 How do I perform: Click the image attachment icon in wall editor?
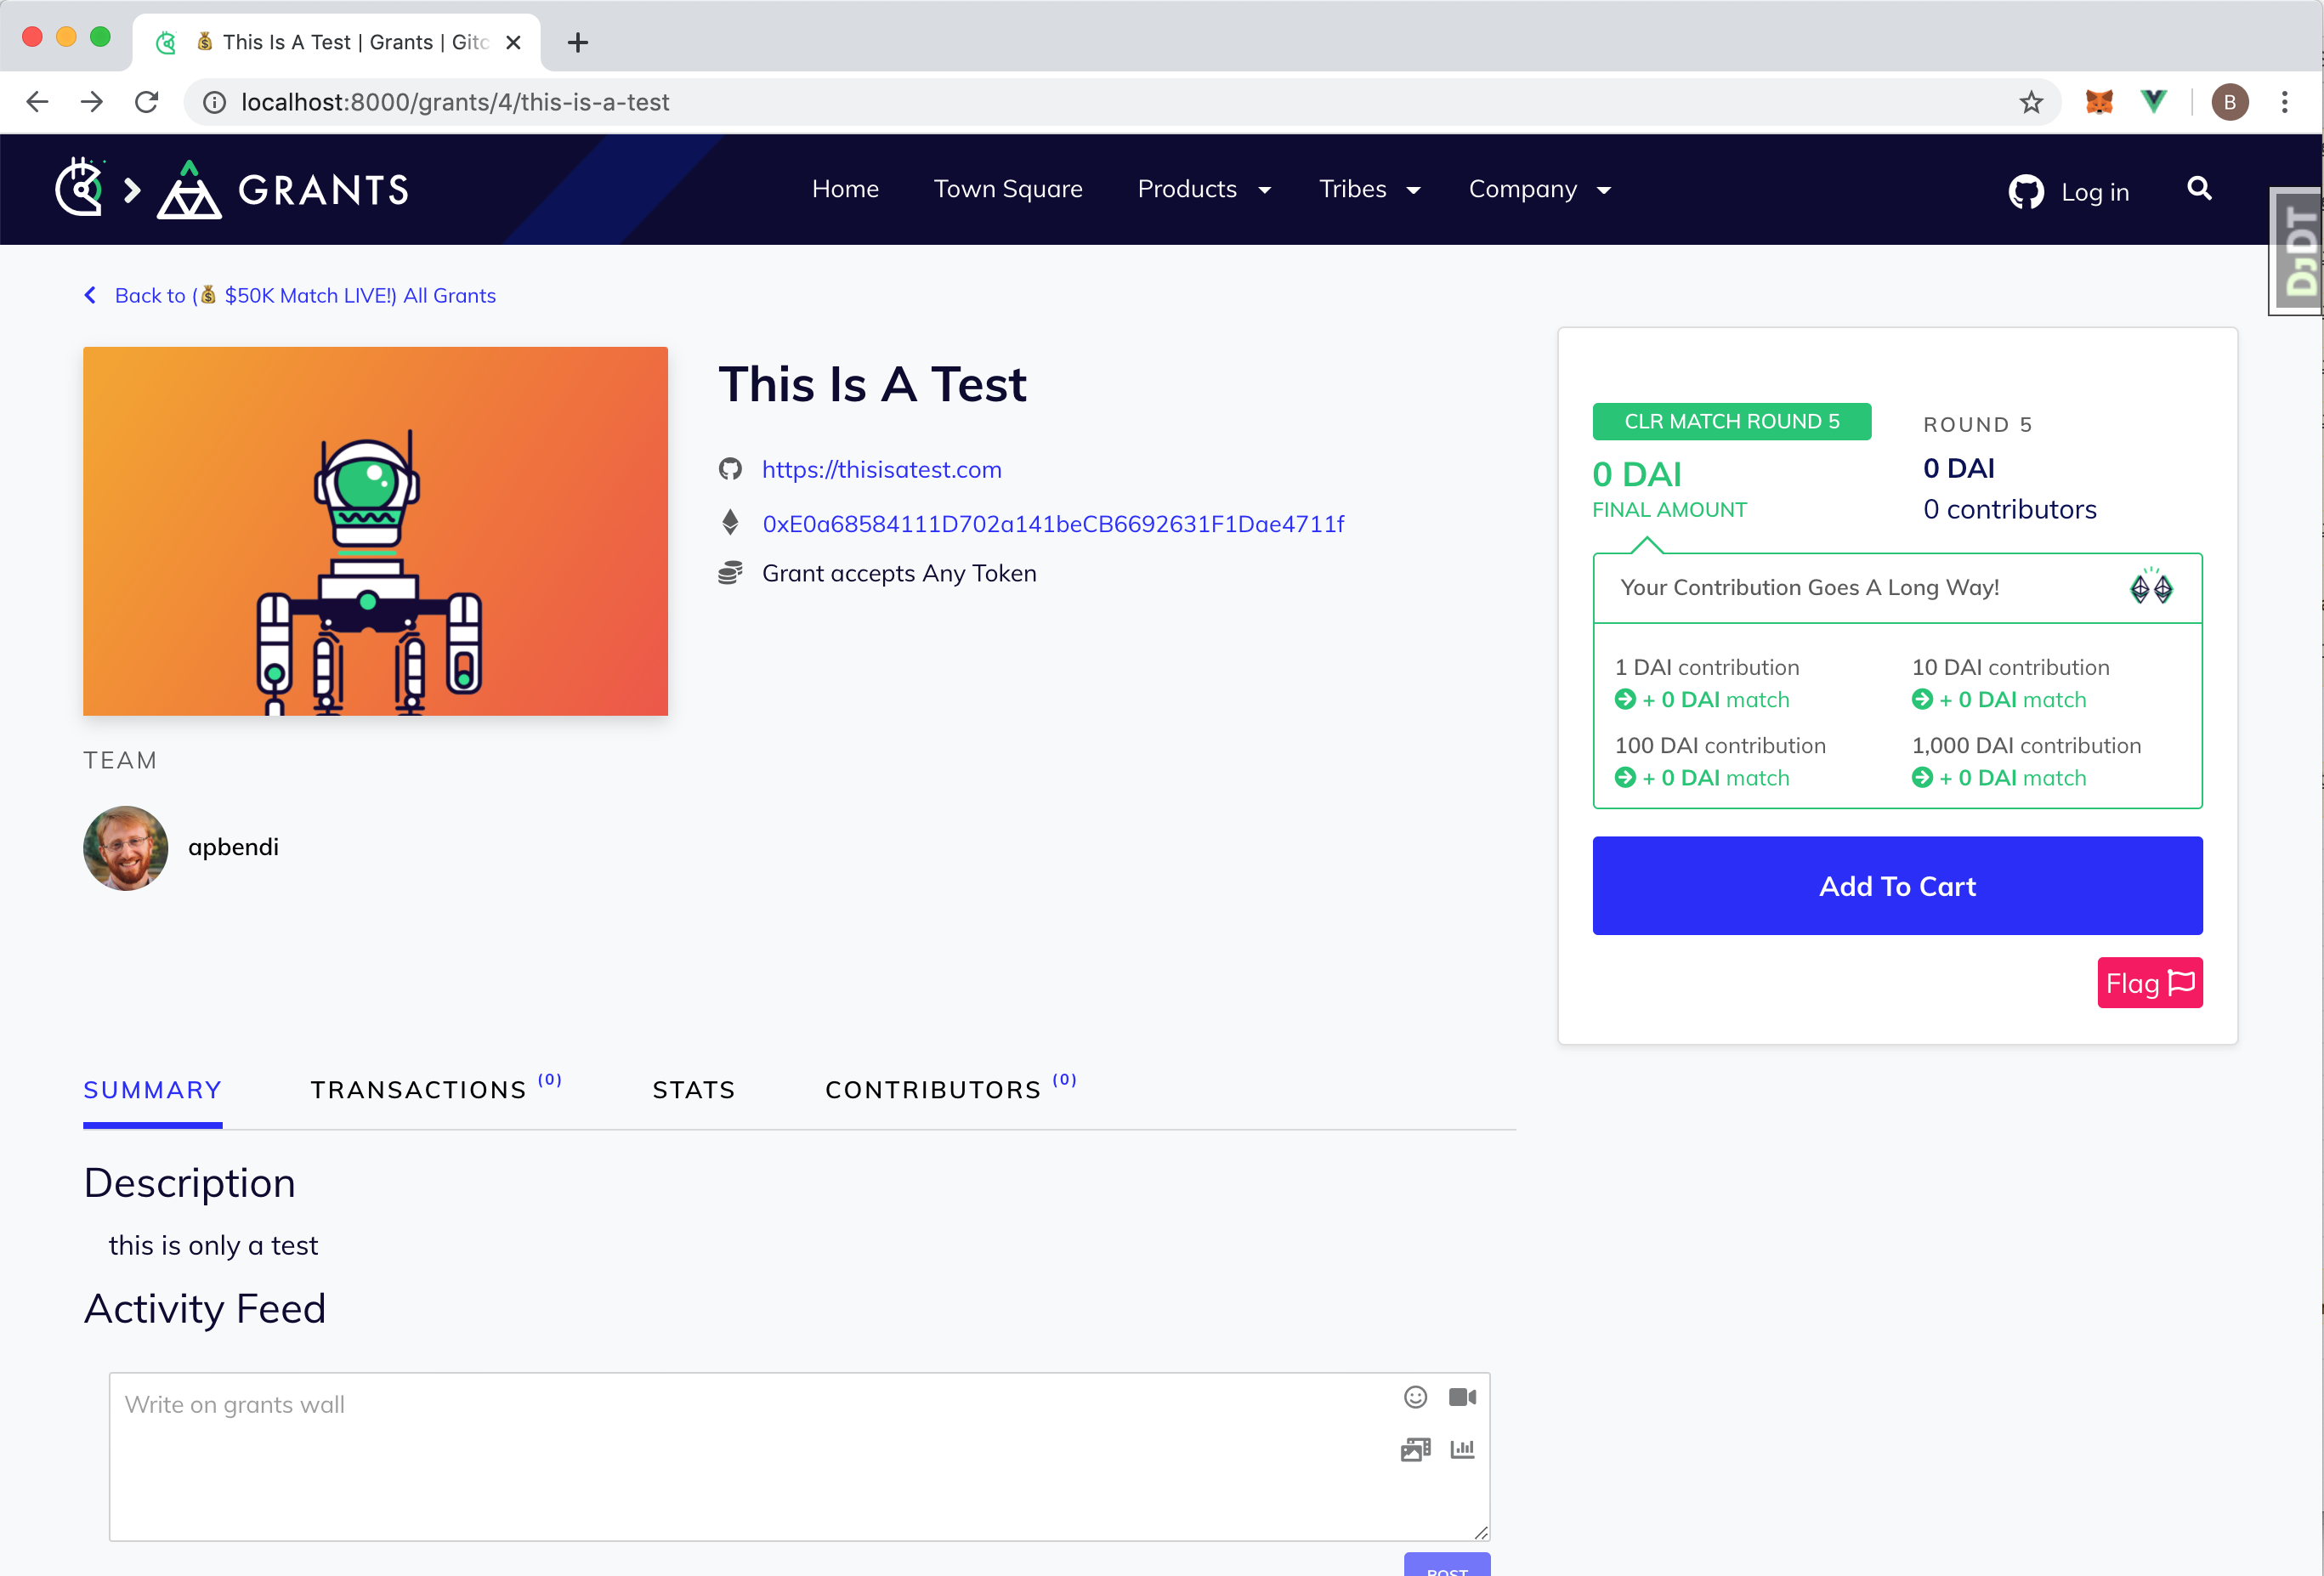[x=1415, y=1449]
